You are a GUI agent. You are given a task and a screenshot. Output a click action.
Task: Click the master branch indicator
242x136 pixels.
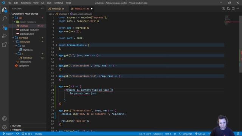[x=8, y=134]
